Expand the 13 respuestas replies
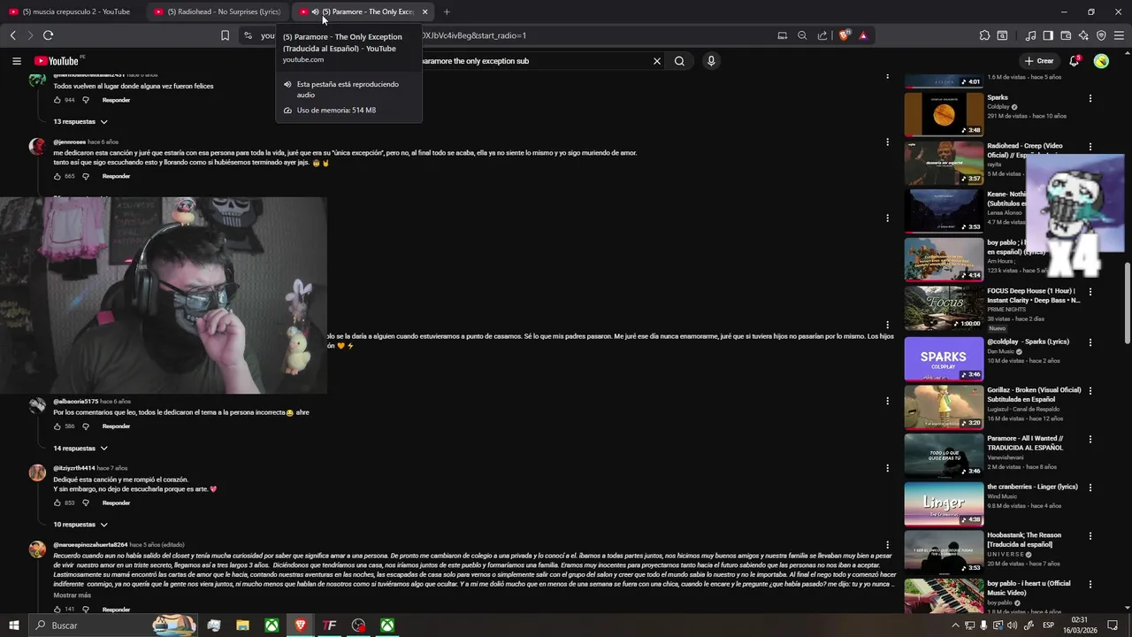 pos(80,121)
